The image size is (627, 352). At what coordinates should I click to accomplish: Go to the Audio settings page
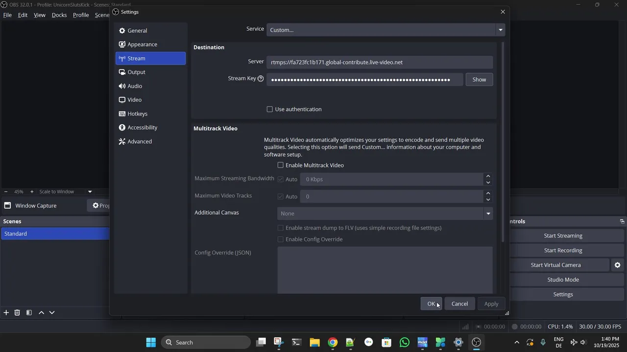151,86
